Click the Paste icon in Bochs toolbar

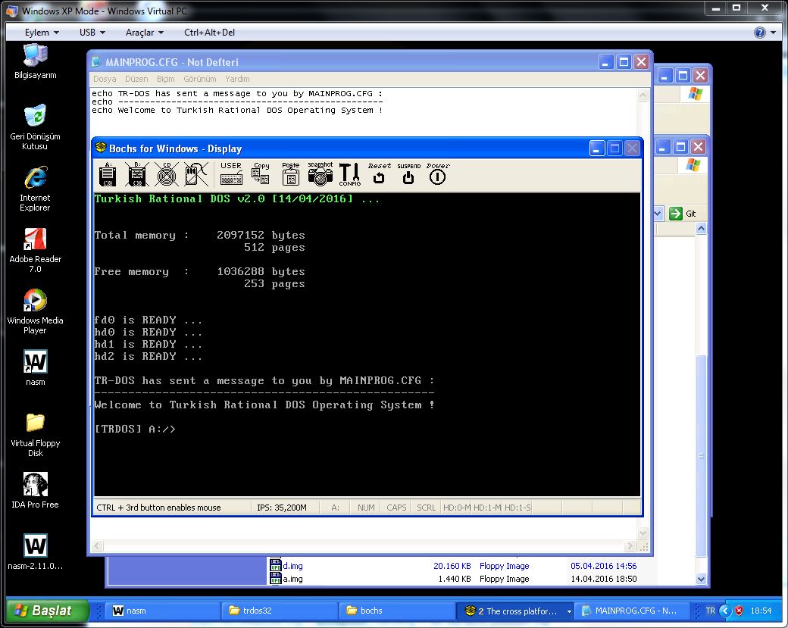click(290, 174)
